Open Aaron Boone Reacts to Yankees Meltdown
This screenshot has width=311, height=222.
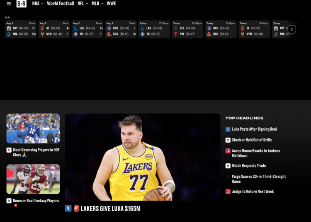[256, 153]
